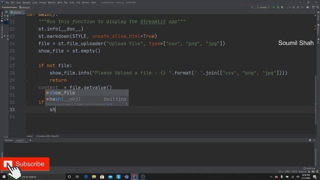Click the Run with Coverage icon
320x180 pixels.
click(282, 7)
